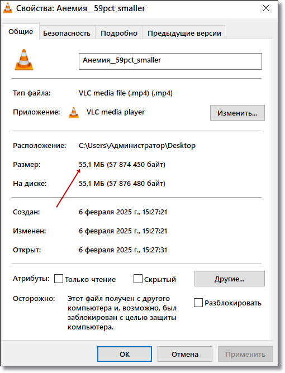Select the «Предыдущие версии» tab
The height and width of the screenshot is (373, 285).
(x=184, y=33)
